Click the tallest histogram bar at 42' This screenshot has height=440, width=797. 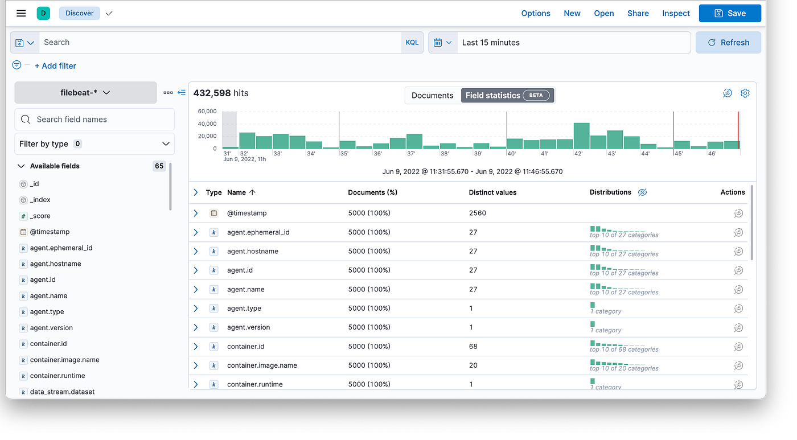pos(581,136)
